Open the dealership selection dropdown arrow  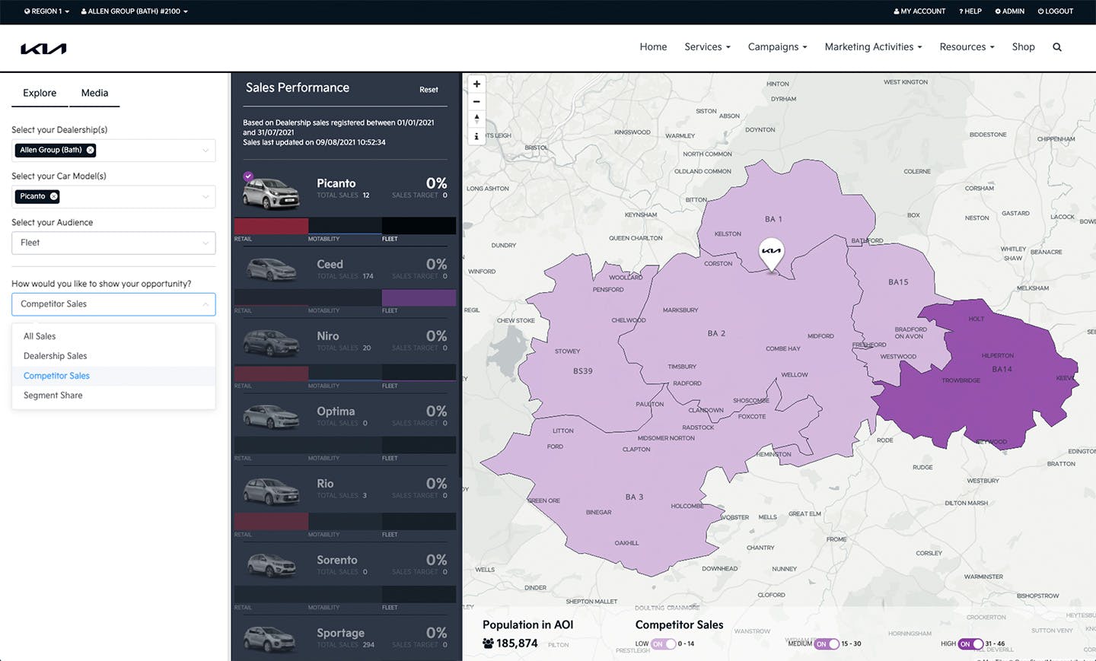click(205, 151)
